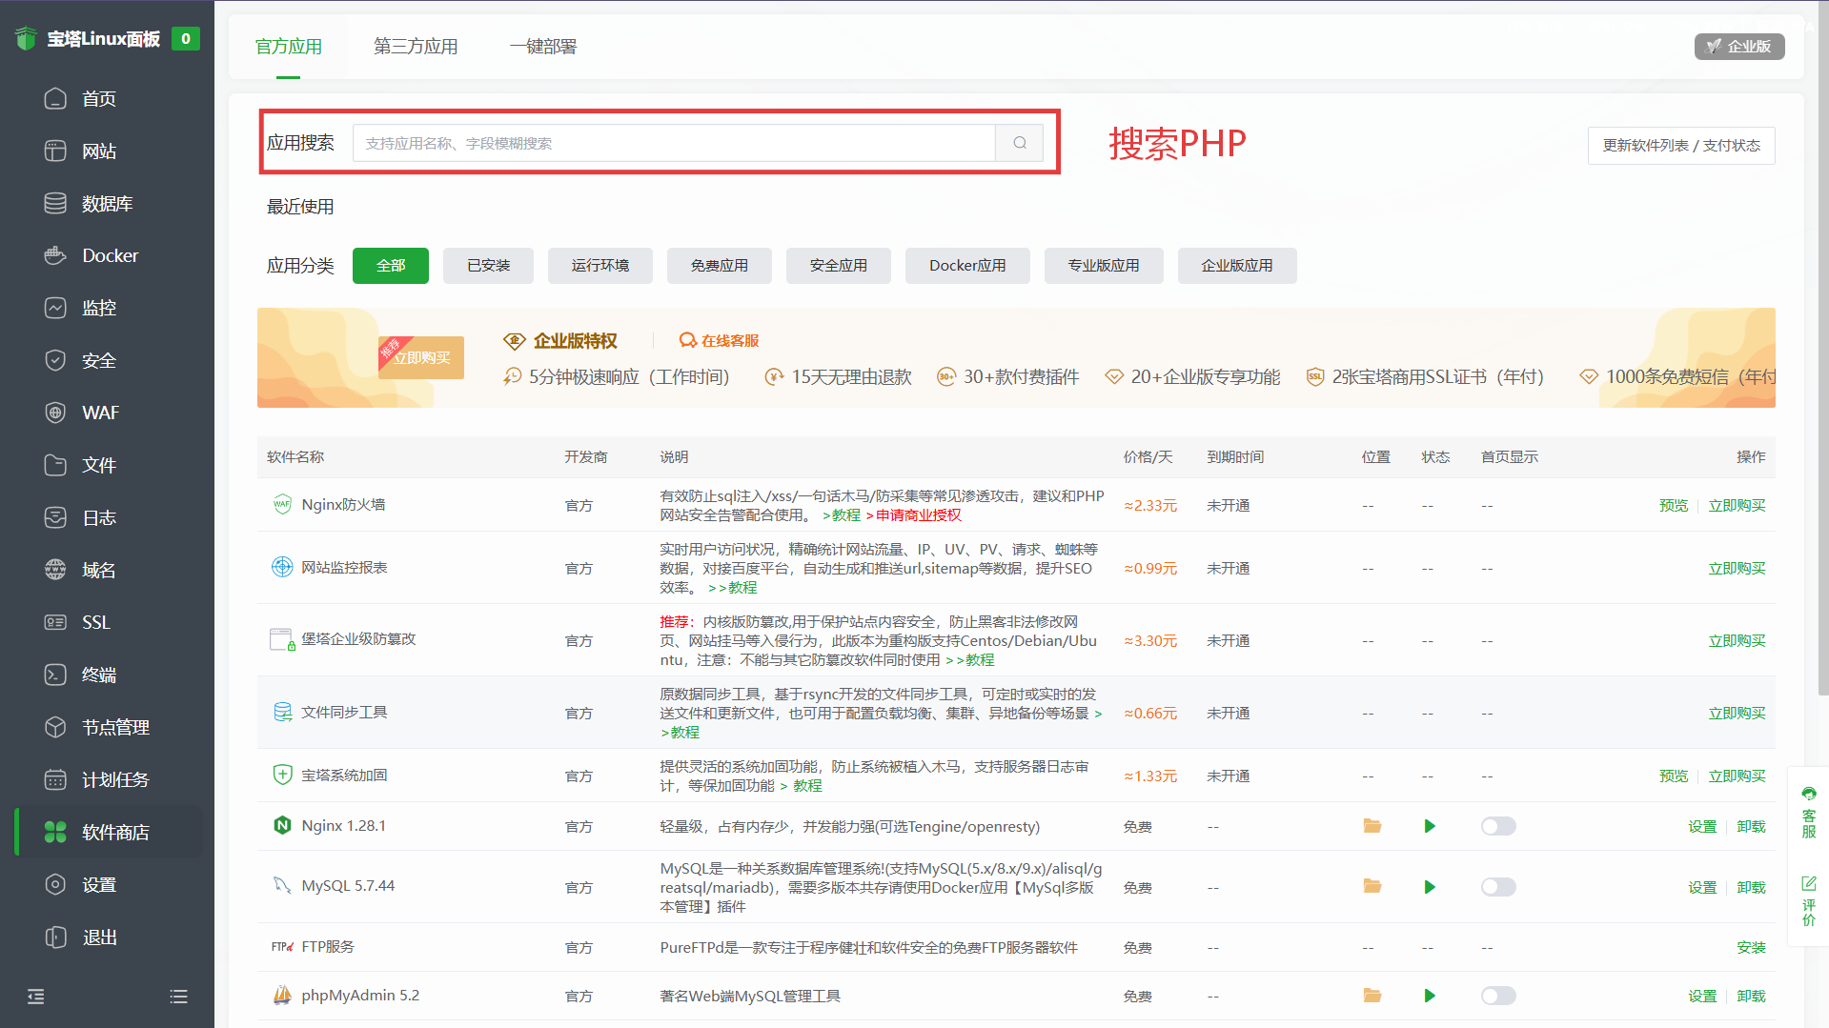Click 更新软件列表/支付状态 button

tap(1680, 145)
